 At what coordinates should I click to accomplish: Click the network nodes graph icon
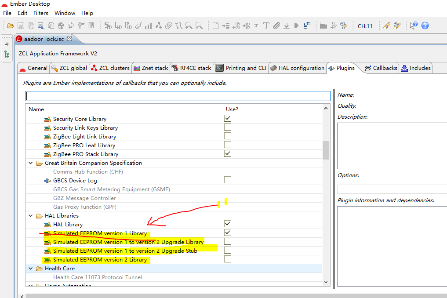159,25
